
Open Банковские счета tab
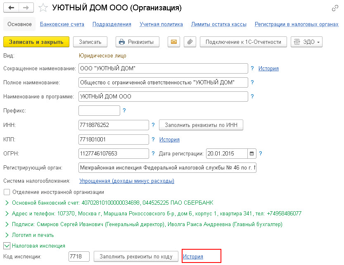[62, 24]
